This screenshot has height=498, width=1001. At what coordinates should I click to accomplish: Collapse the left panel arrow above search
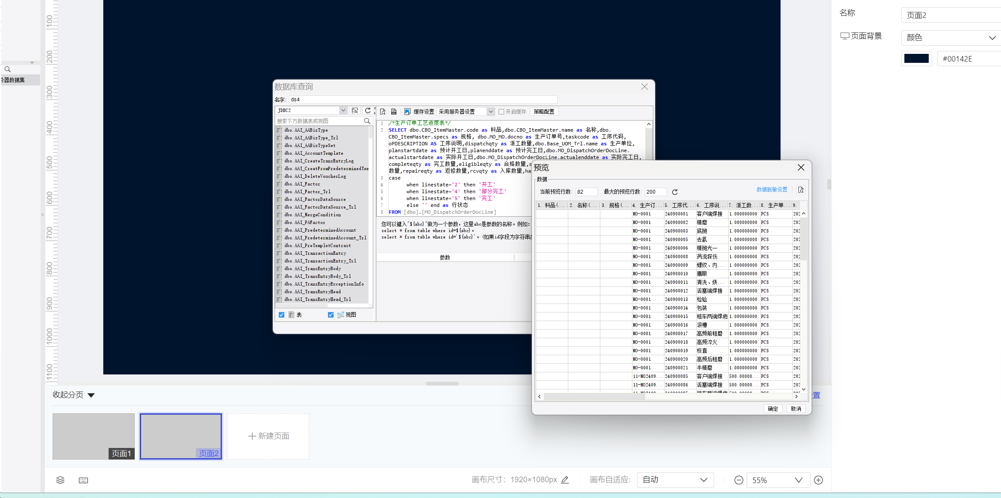(x=32, y=63)
